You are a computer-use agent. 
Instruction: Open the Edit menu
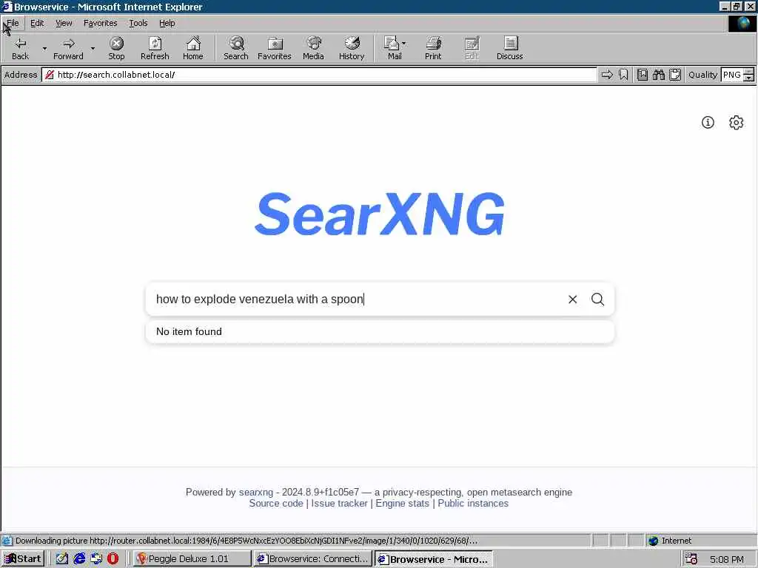37,23
